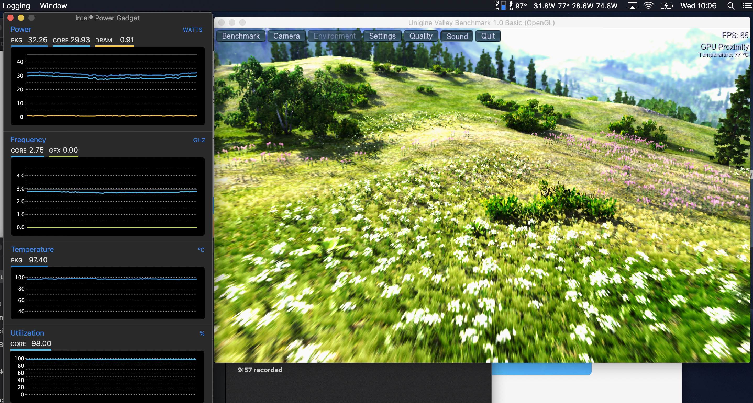The width and height of the screenshot is (753, 403).
Task: Open the Quality options dropdown
Action: coord(421,36)
